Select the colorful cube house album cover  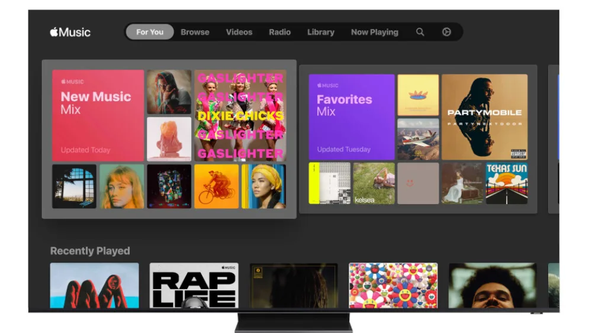click(169, 186)
